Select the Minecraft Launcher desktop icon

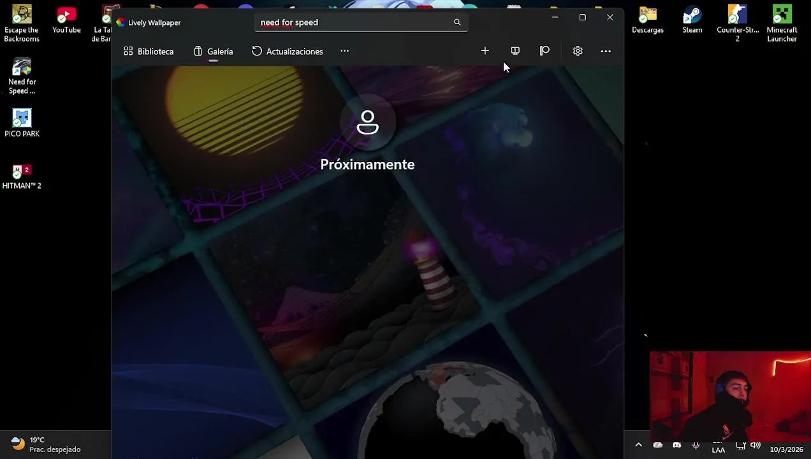(782, 24)
